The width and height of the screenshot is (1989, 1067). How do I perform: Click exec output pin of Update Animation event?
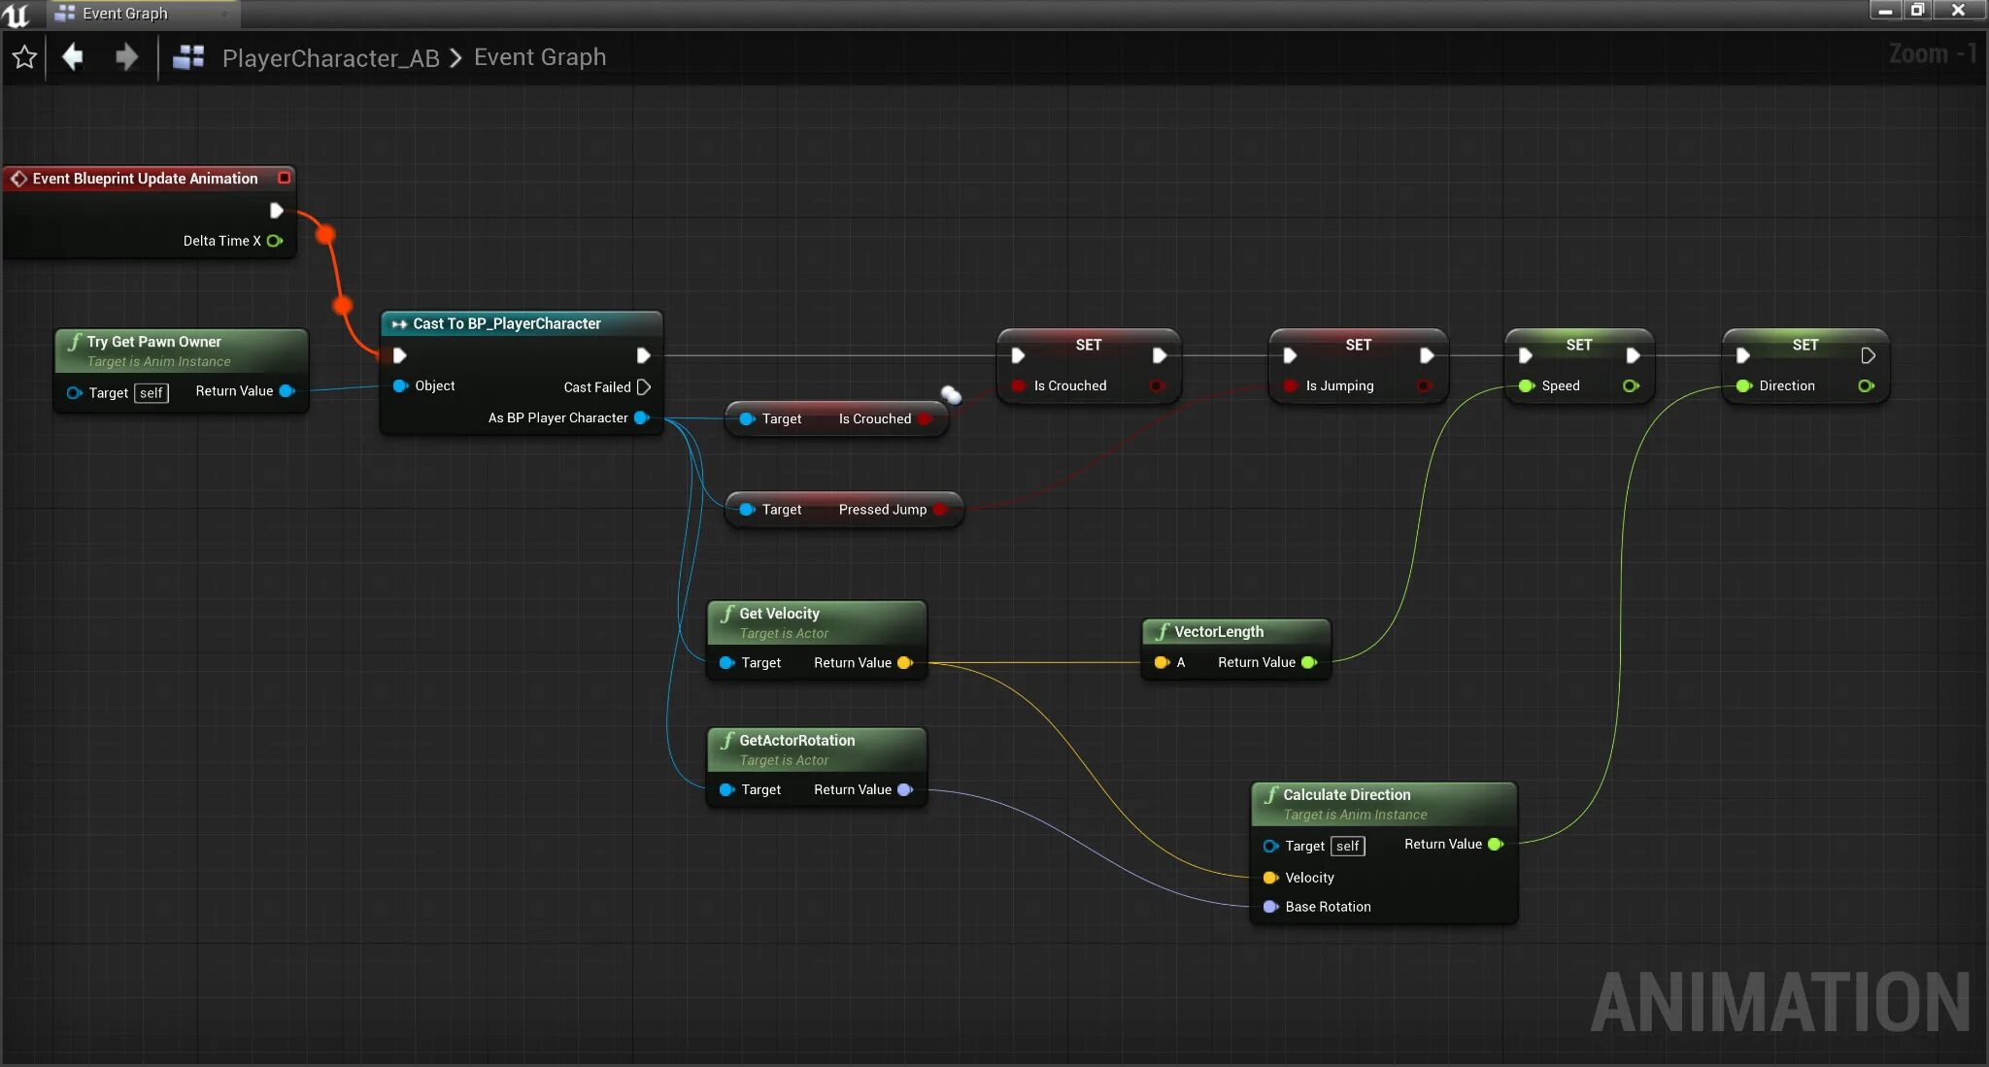pyautogui.click(x=276, y=211)
